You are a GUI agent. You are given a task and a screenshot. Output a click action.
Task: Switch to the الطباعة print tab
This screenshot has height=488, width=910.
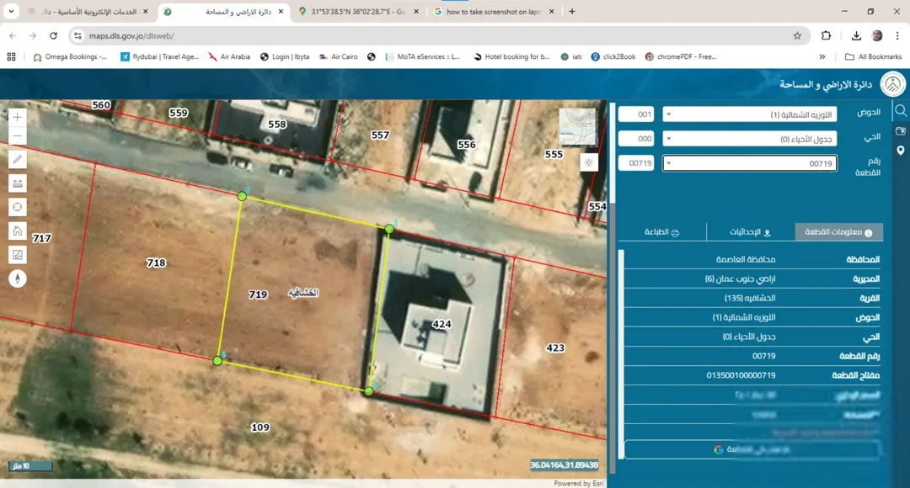coord(662,232)
